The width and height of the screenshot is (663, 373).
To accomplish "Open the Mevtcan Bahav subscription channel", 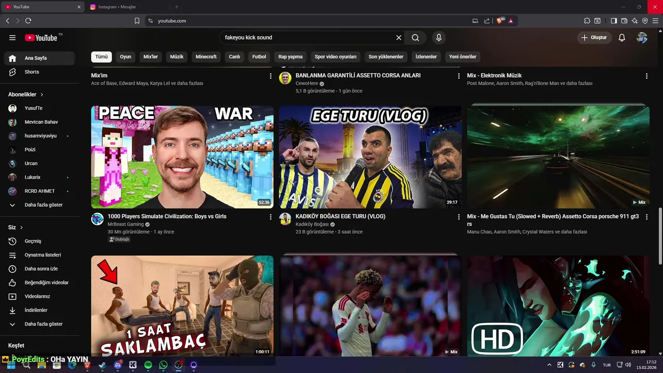I will pyautogui.click(x=40, y=122).
